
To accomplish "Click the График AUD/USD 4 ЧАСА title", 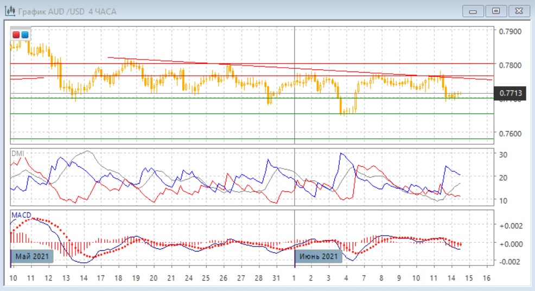I will point(67,11).
